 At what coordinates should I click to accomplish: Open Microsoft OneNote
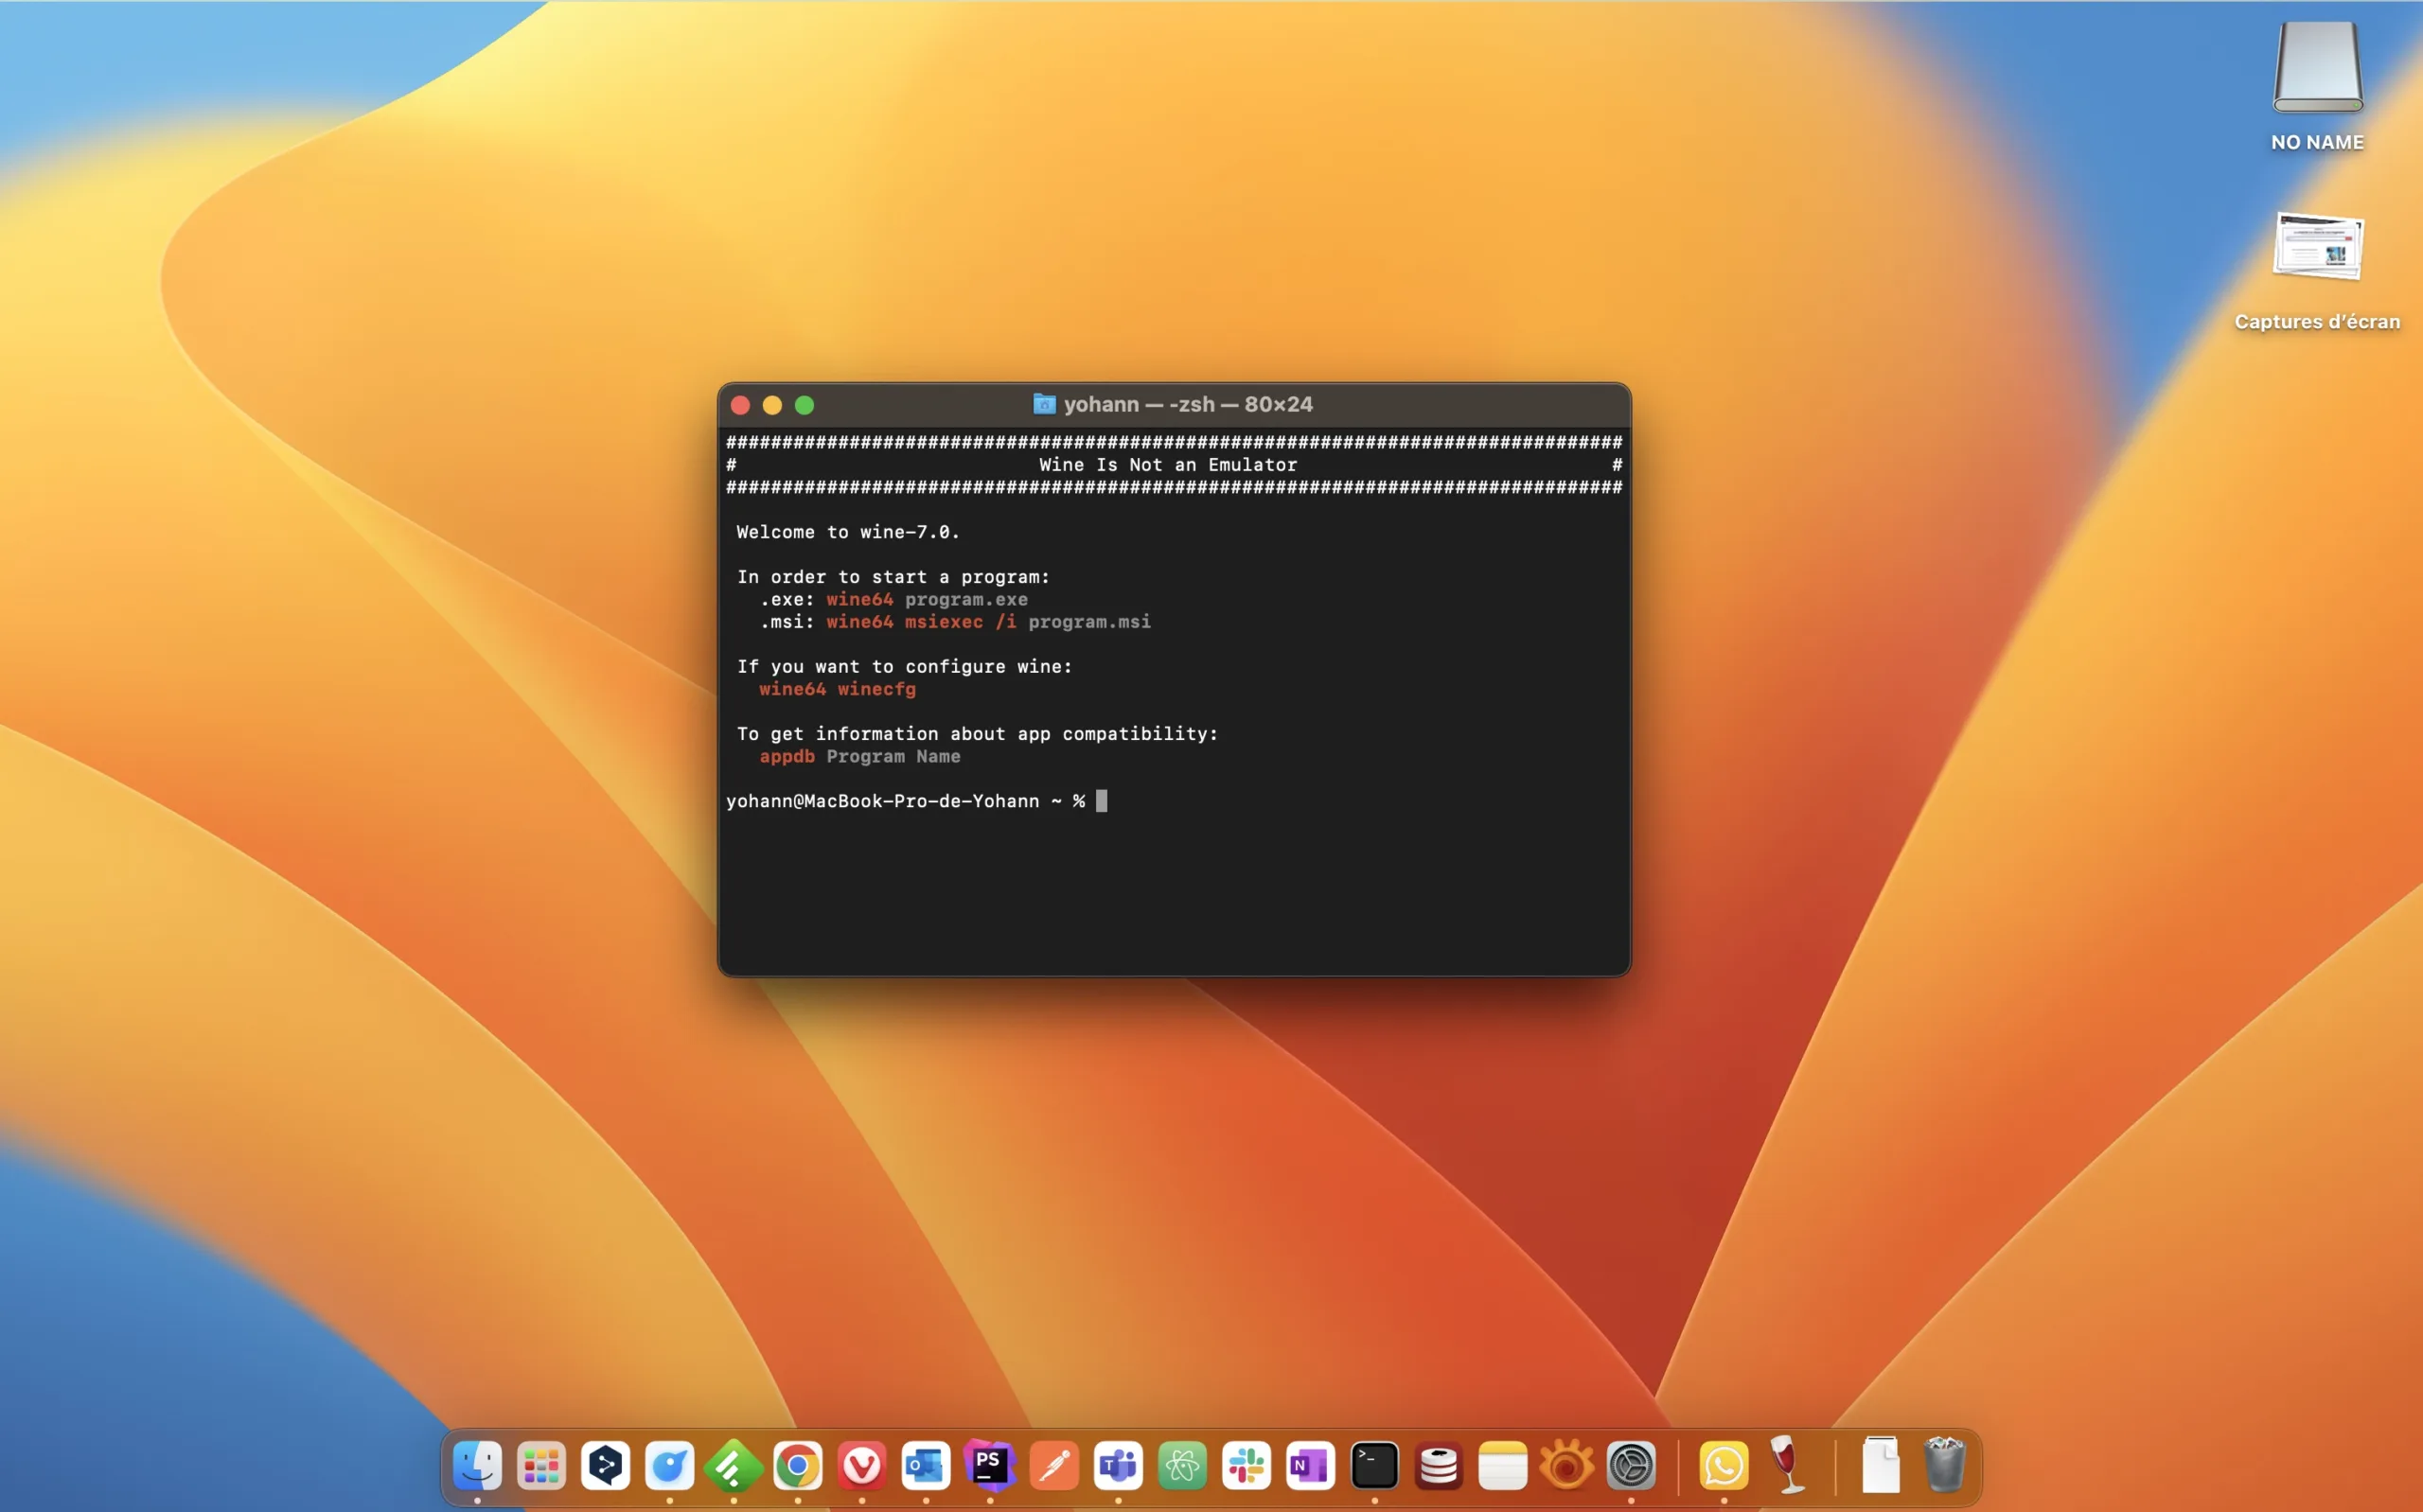tap(1310, 1466)
